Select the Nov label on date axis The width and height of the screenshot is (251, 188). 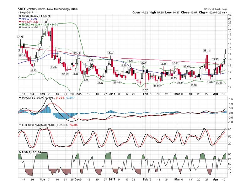[x=43, y=94]
